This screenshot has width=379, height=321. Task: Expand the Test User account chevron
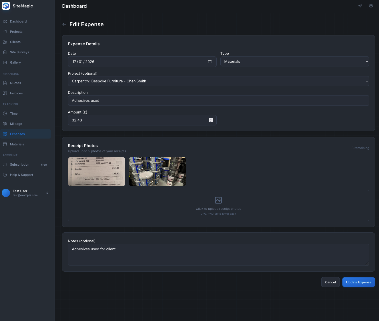pos(47,193)
